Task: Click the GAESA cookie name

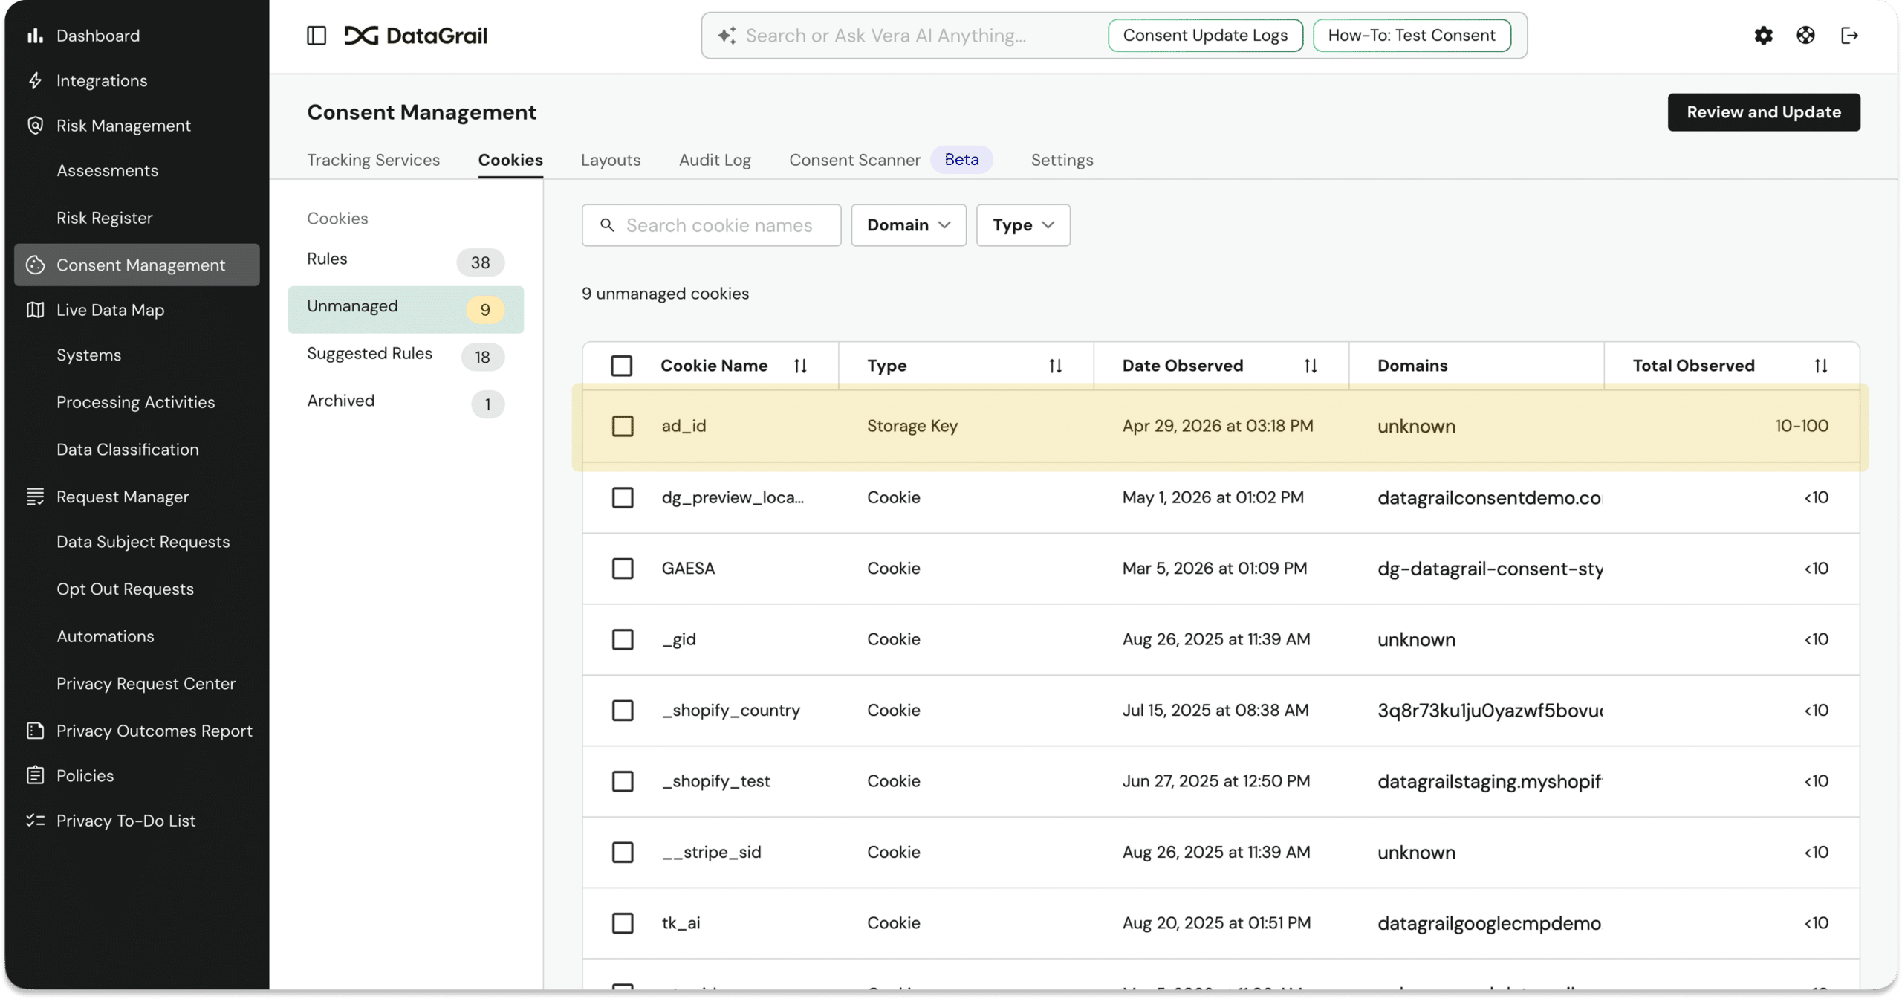Action: 688,569
